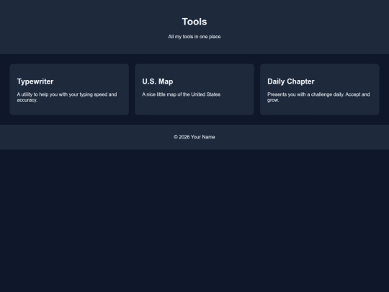Click 'A nice little map of the United States' text
This screenshot has width=389, height=292.
(181, 94)
